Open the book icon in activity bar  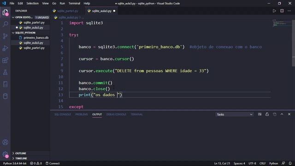click(5, 84)
